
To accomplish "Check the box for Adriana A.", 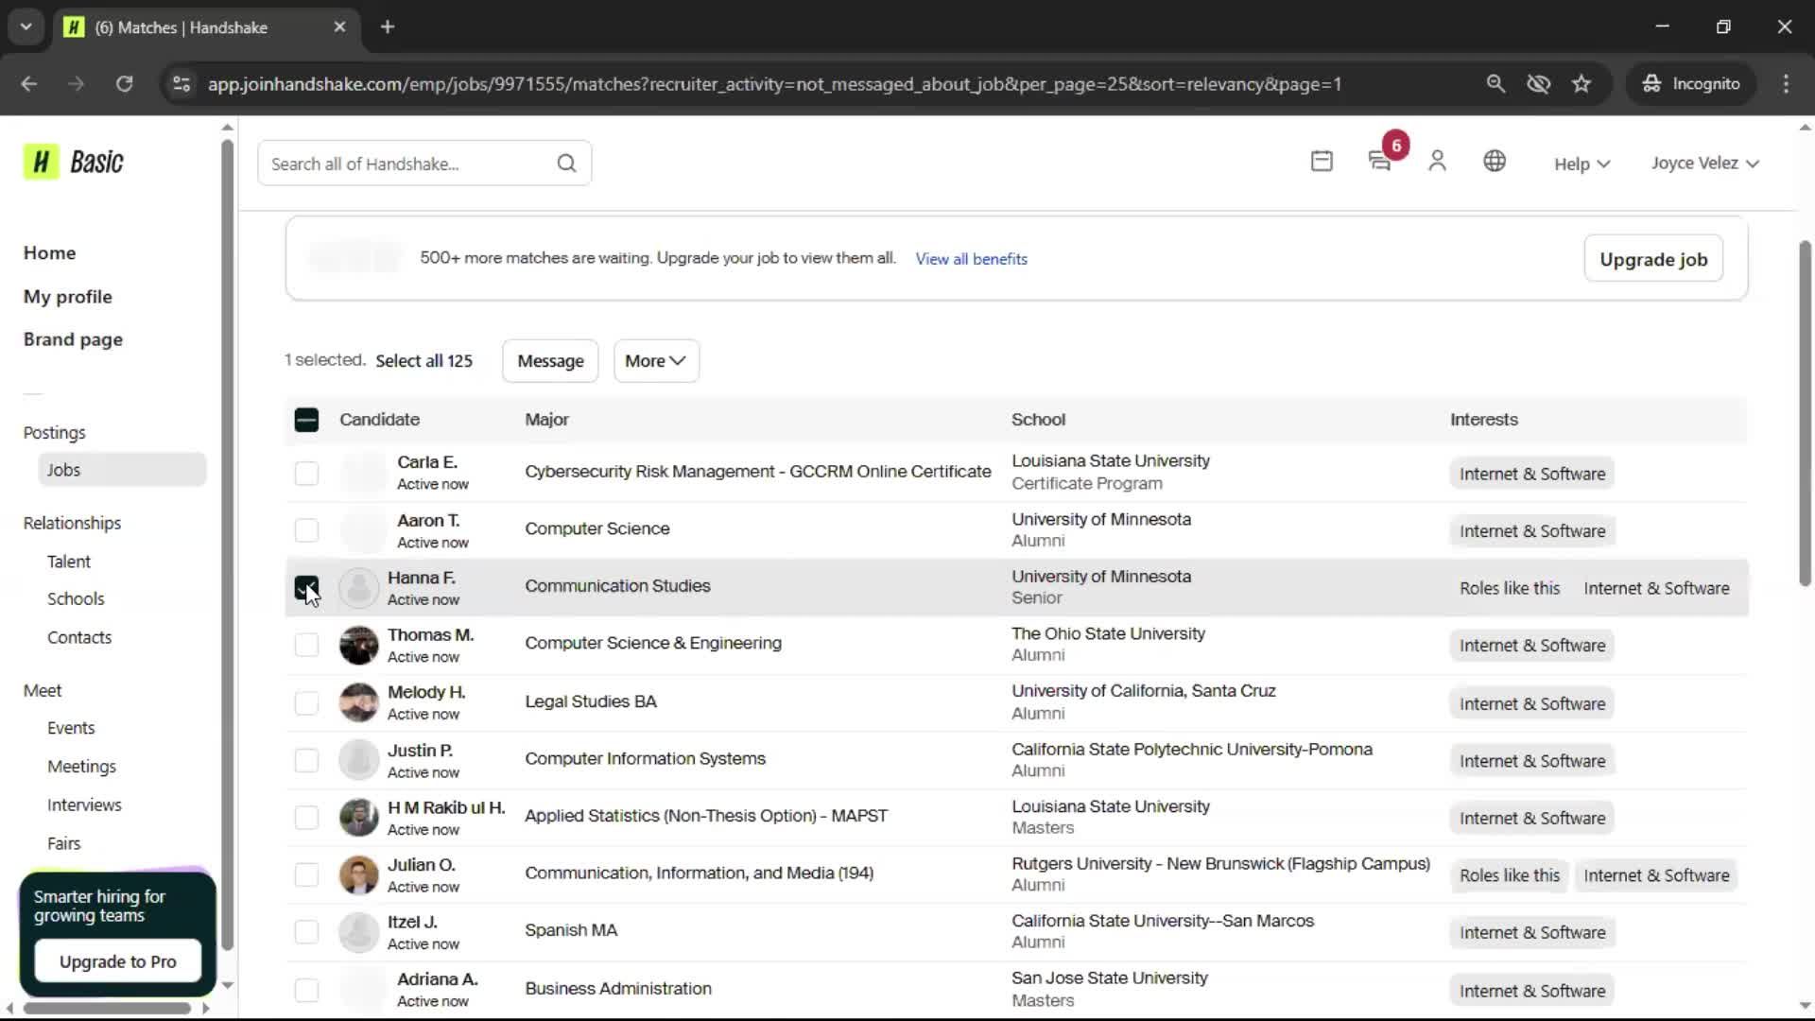I will [306, 990].
